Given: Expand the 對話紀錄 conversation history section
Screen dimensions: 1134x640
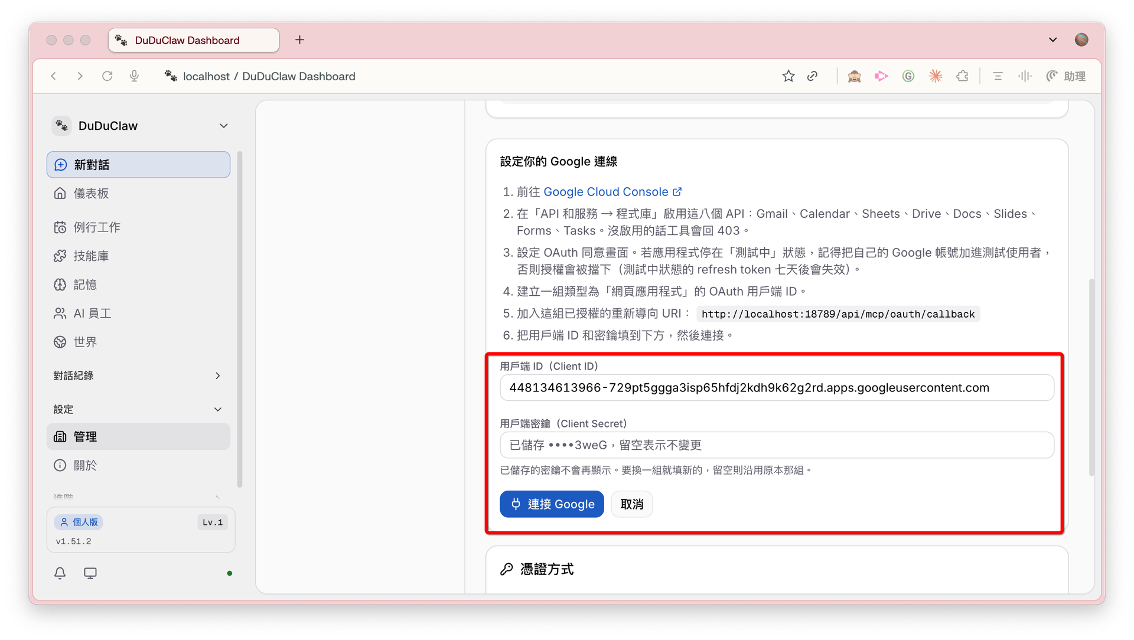Looking at the screenshot, I should coord(138,375).
